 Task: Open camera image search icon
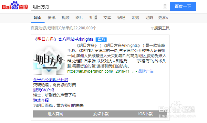[165, 6]
